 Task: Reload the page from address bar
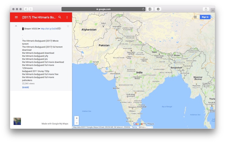(x=143, y=9)
